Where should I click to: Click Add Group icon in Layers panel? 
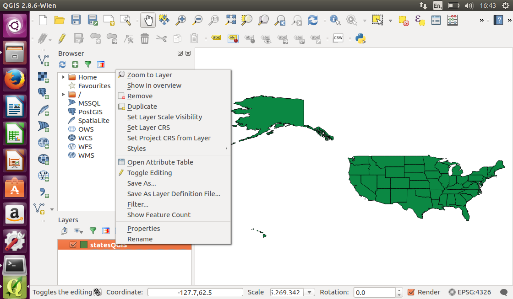pos(64,231)
